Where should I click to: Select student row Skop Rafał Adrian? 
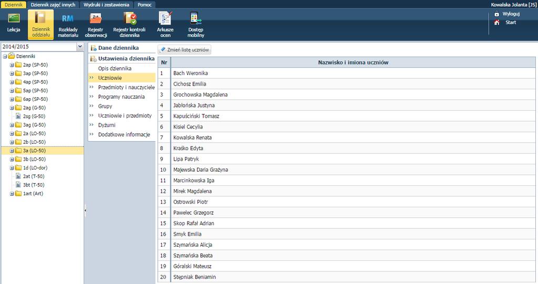coord(347,223)
